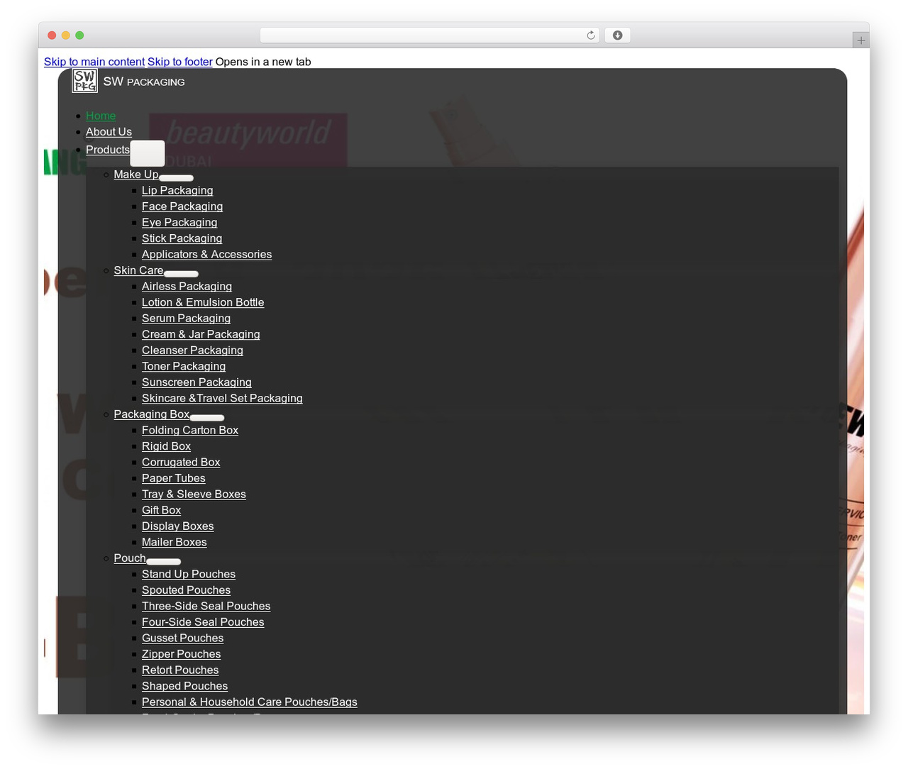This screenshot has width=908, height=769.
Task: Open Cream & Jar Packaging link
Action: tap(201, 334)
